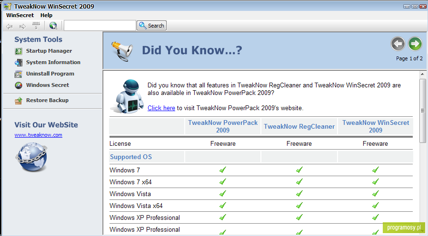Viewport: 428px width, 236px height.
Task: Click the Restore Backup icon
Action: click(x=19, y=101)
